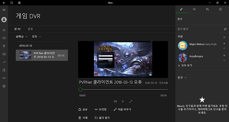
Task: Expand video to full screen
Action: pos(131,101)
